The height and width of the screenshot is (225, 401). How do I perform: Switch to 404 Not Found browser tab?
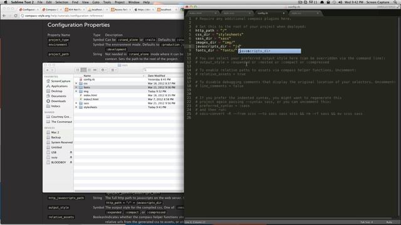(x=75, y=9)
